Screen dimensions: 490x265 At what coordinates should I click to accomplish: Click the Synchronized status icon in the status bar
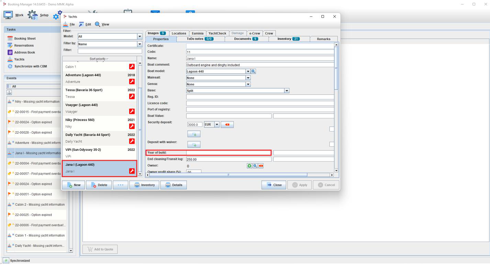(x=6, y=261)
